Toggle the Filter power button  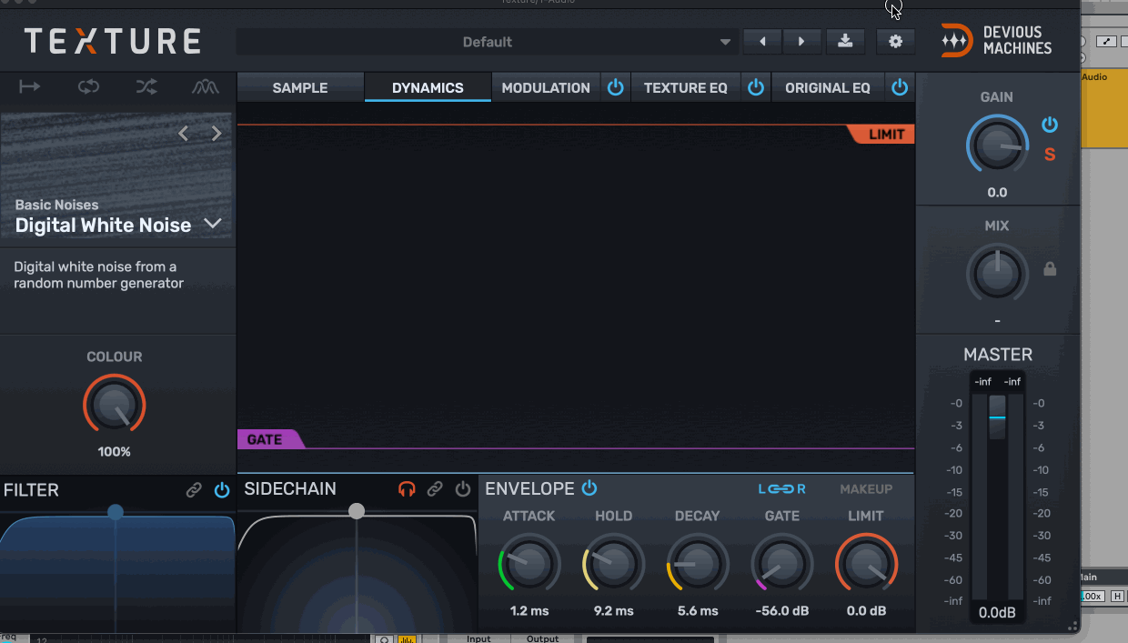click(222, 490)
